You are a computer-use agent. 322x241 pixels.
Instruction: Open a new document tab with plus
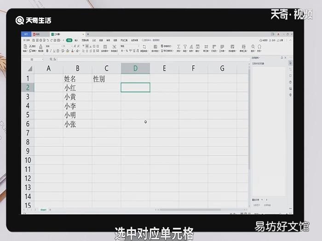(88, 34)
